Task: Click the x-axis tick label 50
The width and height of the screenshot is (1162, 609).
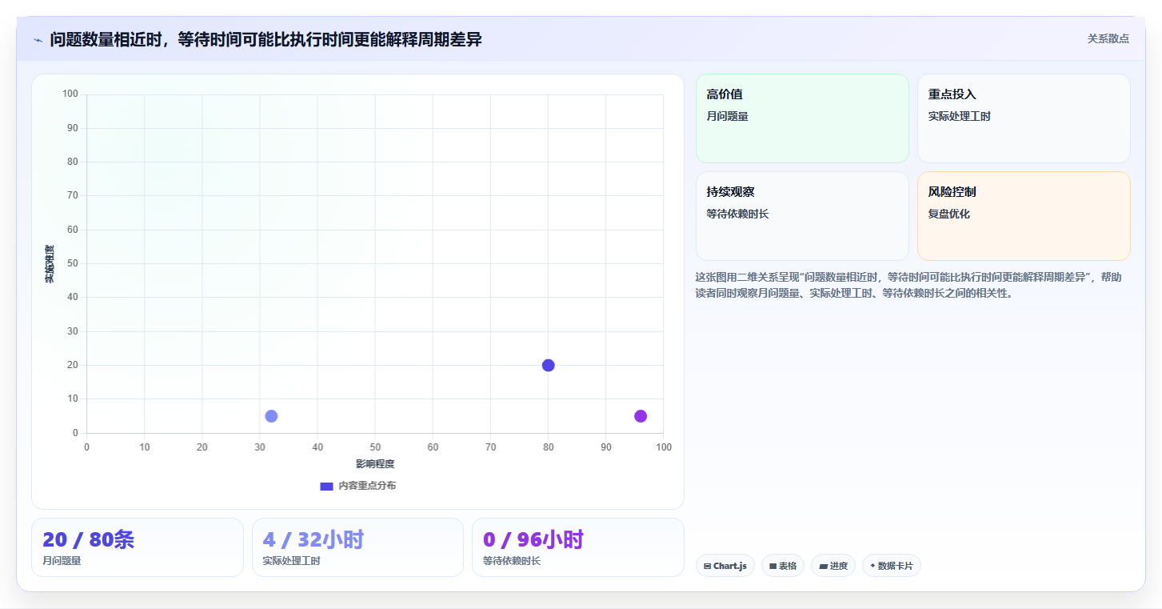Action: [375, 447]
